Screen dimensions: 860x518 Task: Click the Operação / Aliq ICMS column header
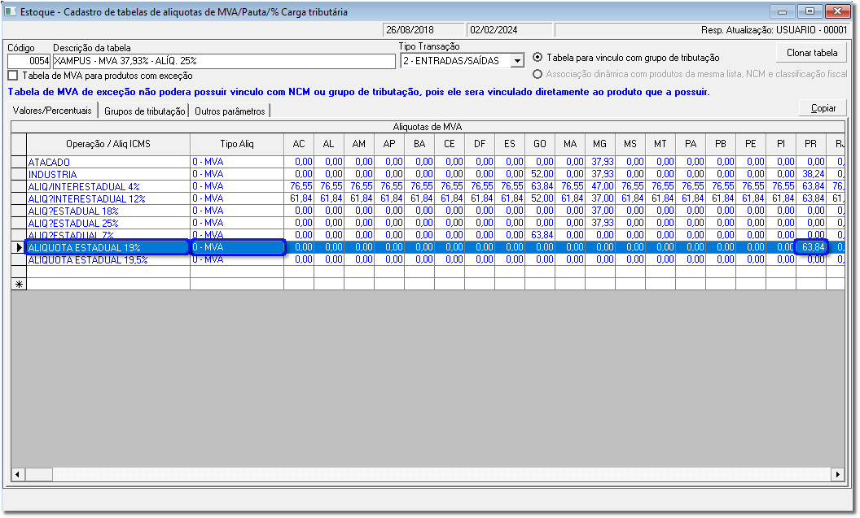point(108,144)
